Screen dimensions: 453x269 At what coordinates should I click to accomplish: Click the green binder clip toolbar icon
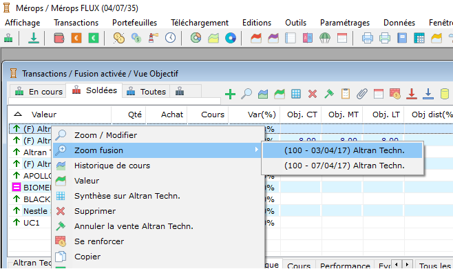pyautogui.click(x=8, y=38)
